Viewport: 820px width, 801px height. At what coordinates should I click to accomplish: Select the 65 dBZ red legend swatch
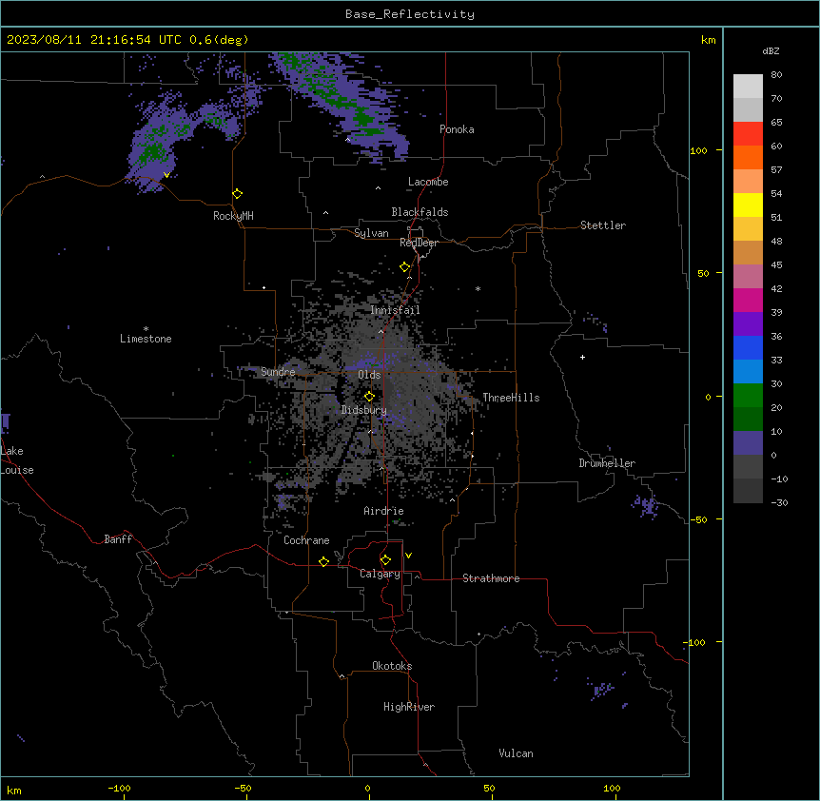[748, 133]
